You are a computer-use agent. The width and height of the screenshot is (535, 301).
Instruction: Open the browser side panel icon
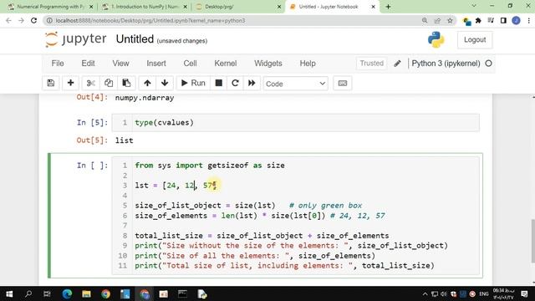coord(503,20)
